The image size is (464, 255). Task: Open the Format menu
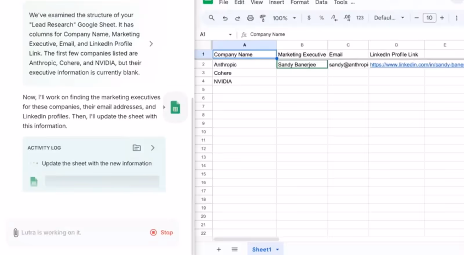(x=300, y=2)
